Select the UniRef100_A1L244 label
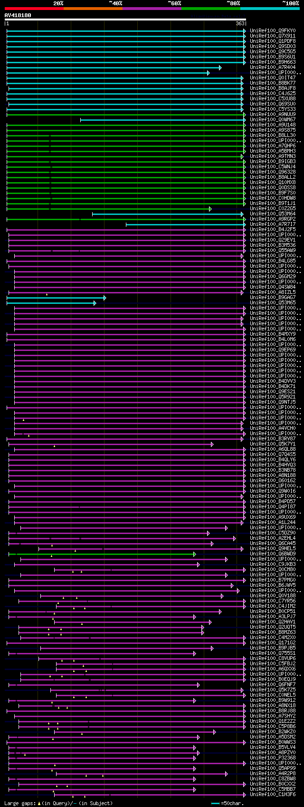Viewport: 304px width, 807px height. [x=273, y=522]
